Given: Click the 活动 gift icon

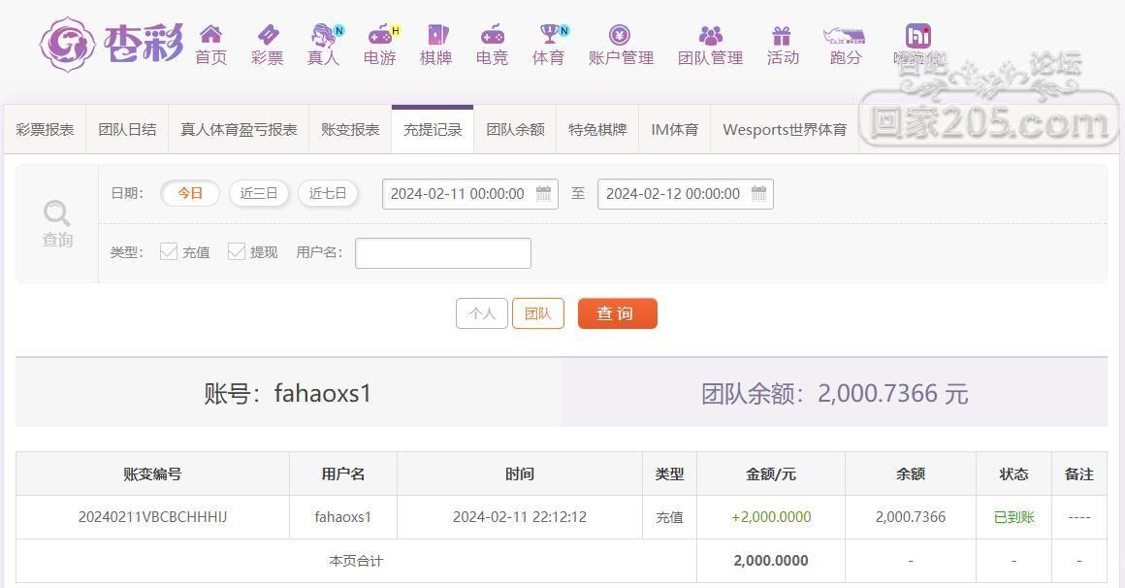Looking at the screenshot, I should coord(782,35).
